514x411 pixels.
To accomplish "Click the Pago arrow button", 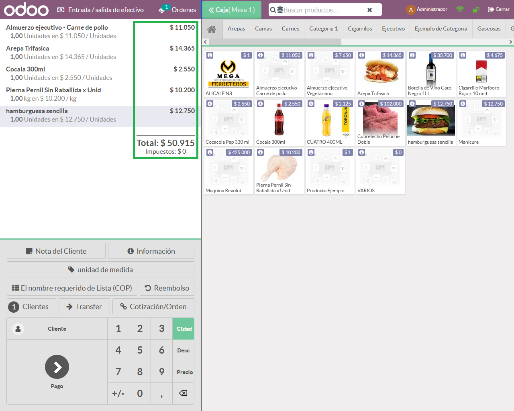I will (57, 367).
